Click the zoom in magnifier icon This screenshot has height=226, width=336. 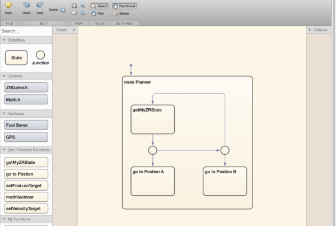[83, 6]
